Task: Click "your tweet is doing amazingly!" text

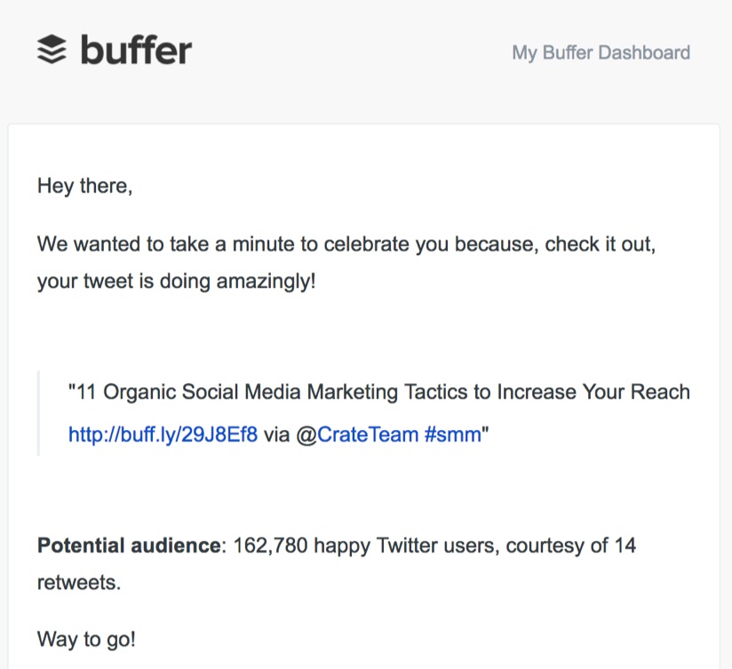Action: 177,282
